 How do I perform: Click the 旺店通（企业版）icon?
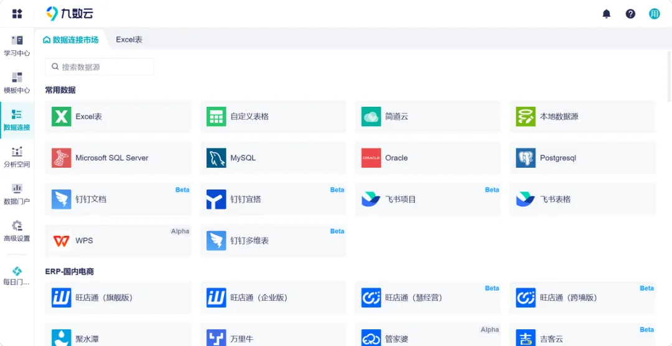coord(216,298)
